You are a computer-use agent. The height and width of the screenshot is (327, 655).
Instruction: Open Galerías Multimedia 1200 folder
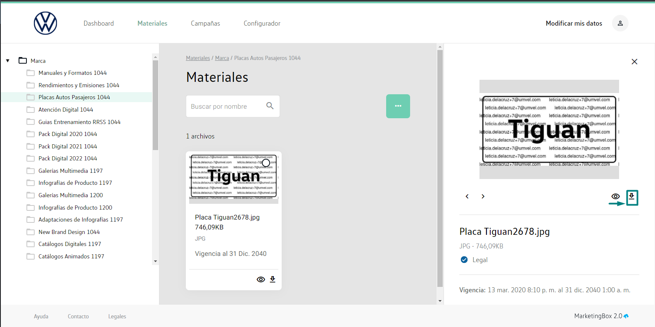[x=71, y=195]
